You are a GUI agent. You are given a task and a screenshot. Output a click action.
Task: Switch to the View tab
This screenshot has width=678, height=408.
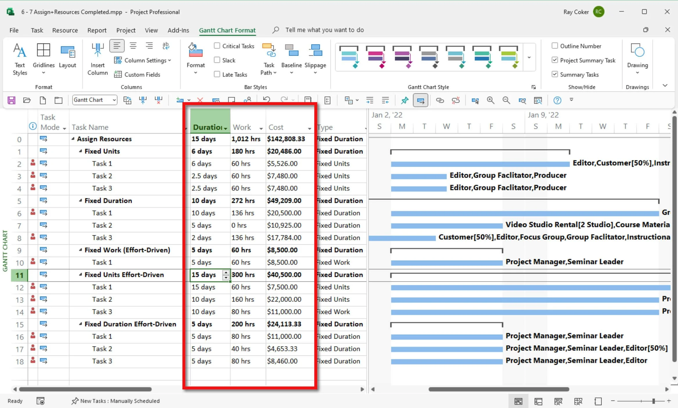tap(151, 30)
